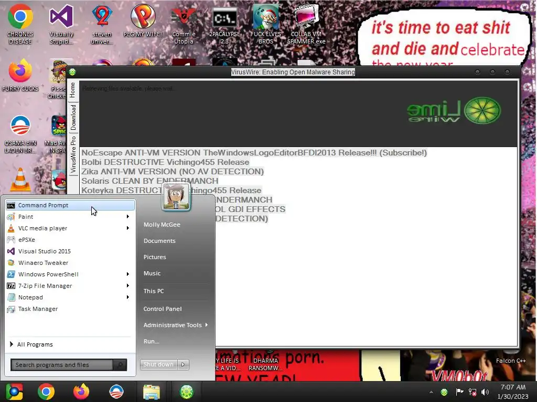Click the taskbar clock showing 7:07 AM

pos(513,392)
